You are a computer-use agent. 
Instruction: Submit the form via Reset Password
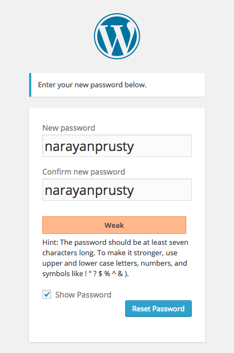coord(158,309)
